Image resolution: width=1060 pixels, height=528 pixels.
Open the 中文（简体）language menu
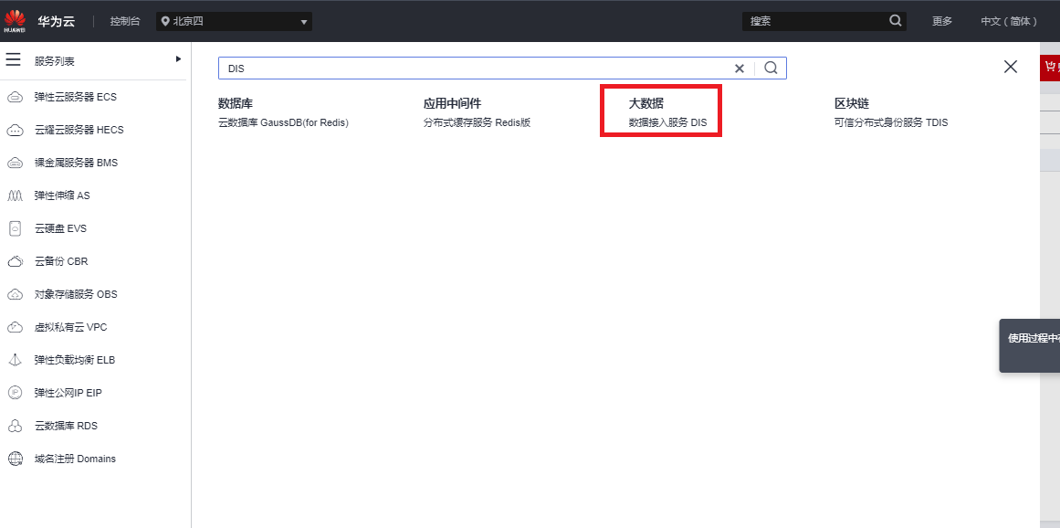coord(1009,21)
